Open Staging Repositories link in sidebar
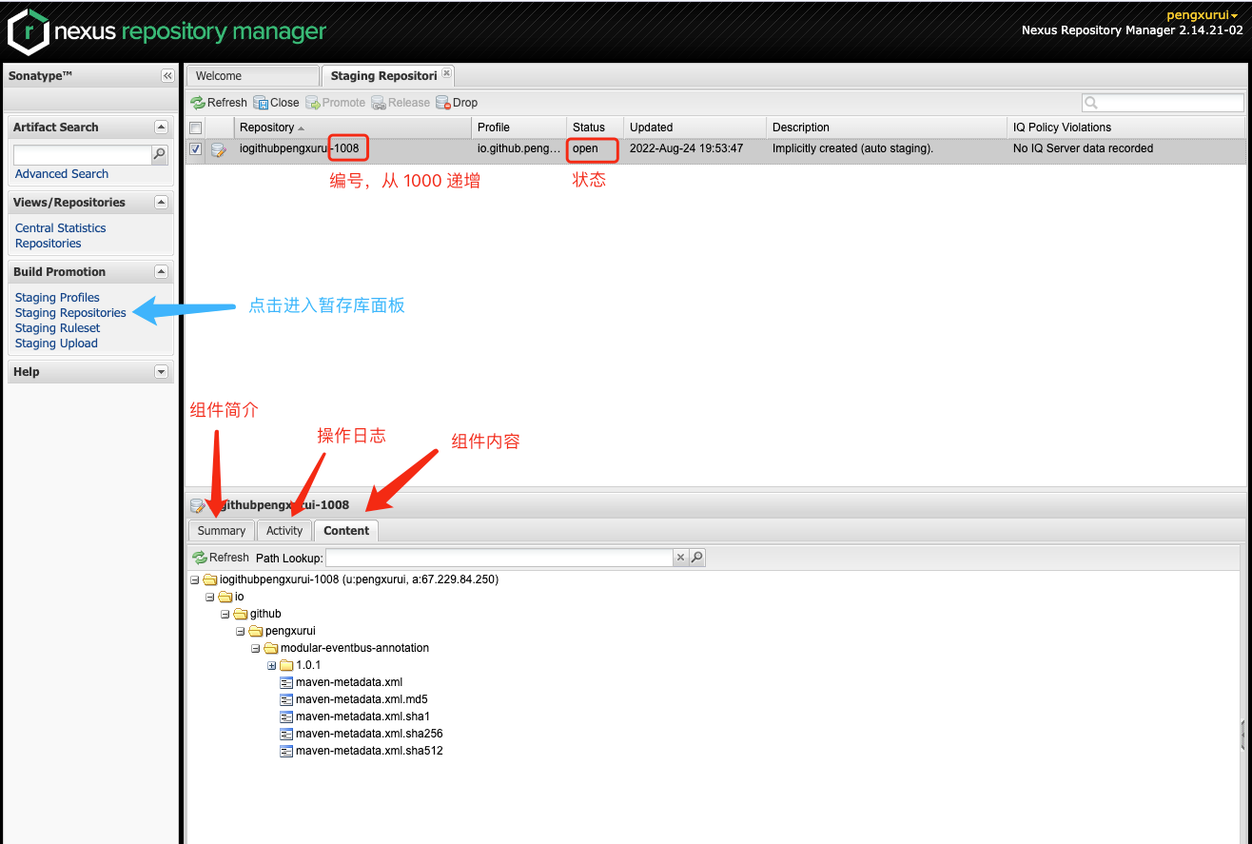Viewport: 1252px width, 844px height. pos(70,313)
